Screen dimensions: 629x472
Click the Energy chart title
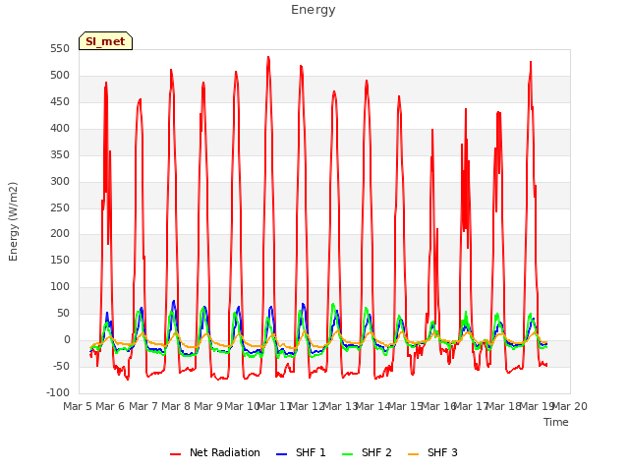click(x=314, y=10)
